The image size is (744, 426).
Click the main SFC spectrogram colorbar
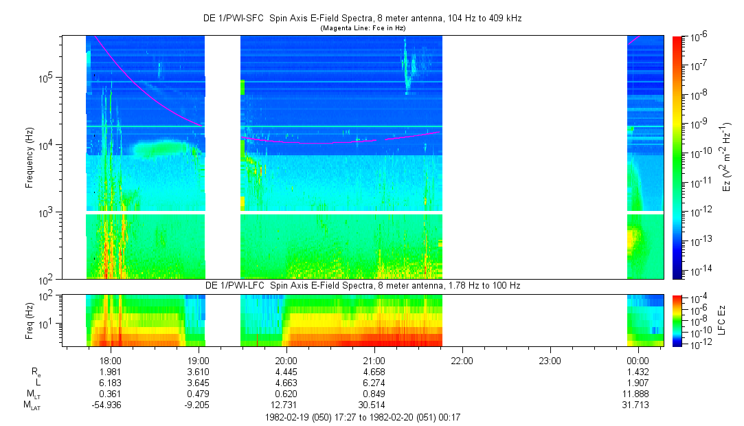[677, 157]
